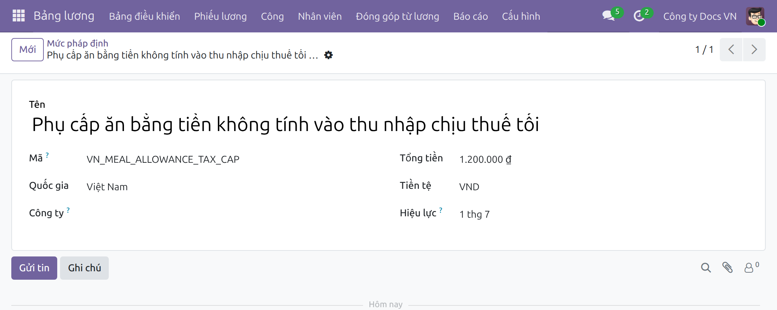This screenshot has width=777, height=310.
Task: Open the Phiếu lương menu
Action: coord(220,16)
